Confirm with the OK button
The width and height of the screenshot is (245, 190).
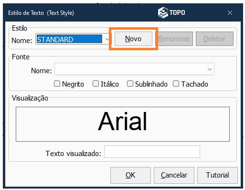point(130,175)
